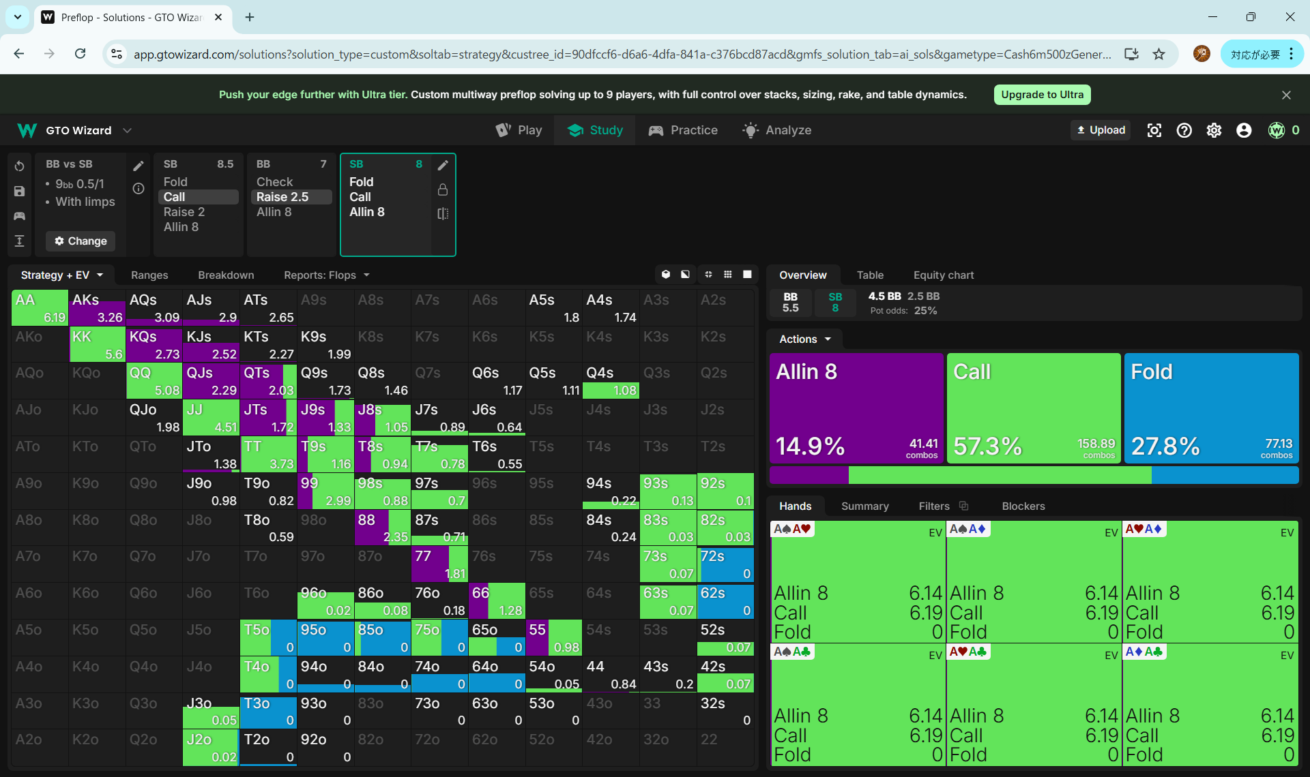Viewport: 1310px width, 777px height.
Task: Toggle the cube display mode icon
Action: pos(666,275)
